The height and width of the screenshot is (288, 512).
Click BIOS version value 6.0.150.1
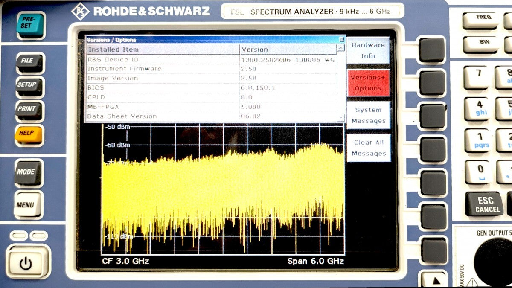pos(258,87)
